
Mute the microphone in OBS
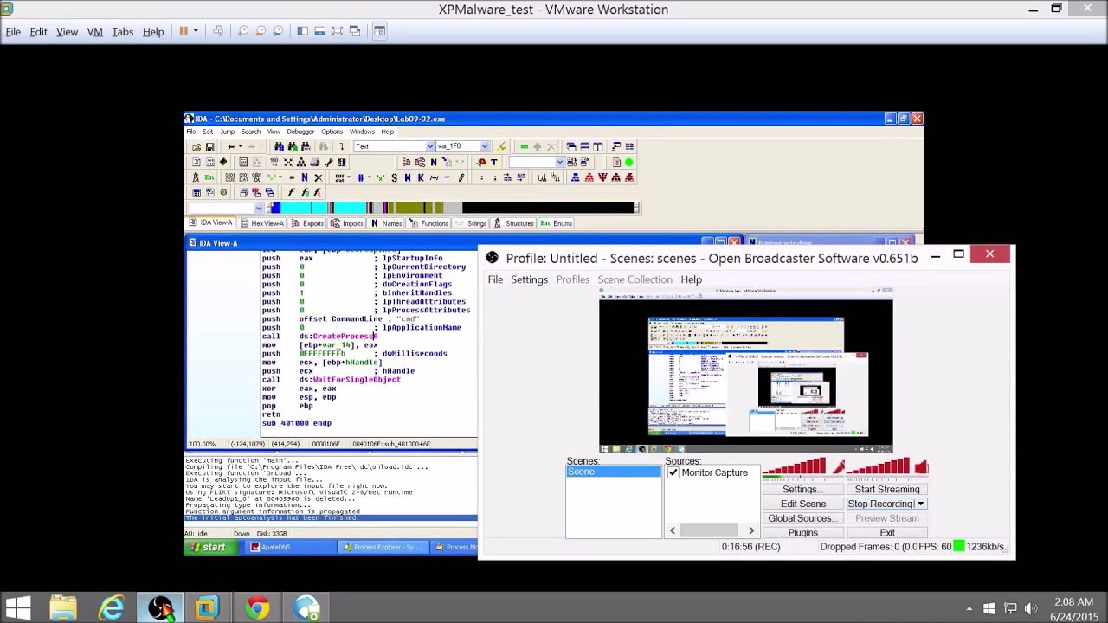(839, 467)
